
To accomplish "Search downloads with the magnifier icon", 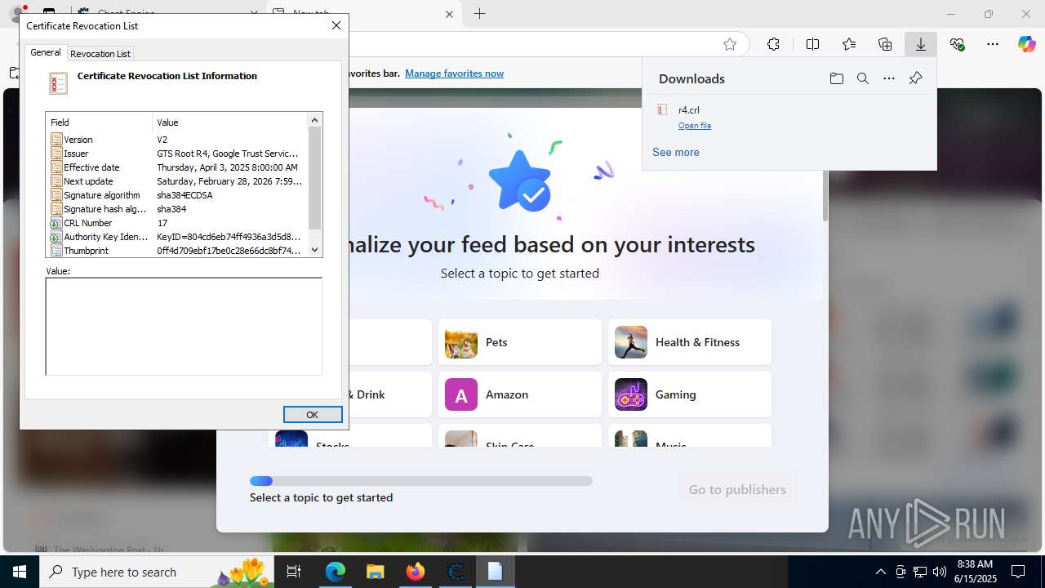I will coord(862,78).
